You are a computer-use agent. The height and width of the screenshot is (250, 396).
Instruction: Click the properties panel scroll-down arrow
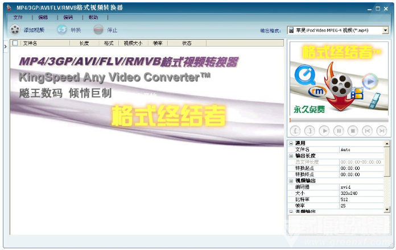tap(387, 210)
